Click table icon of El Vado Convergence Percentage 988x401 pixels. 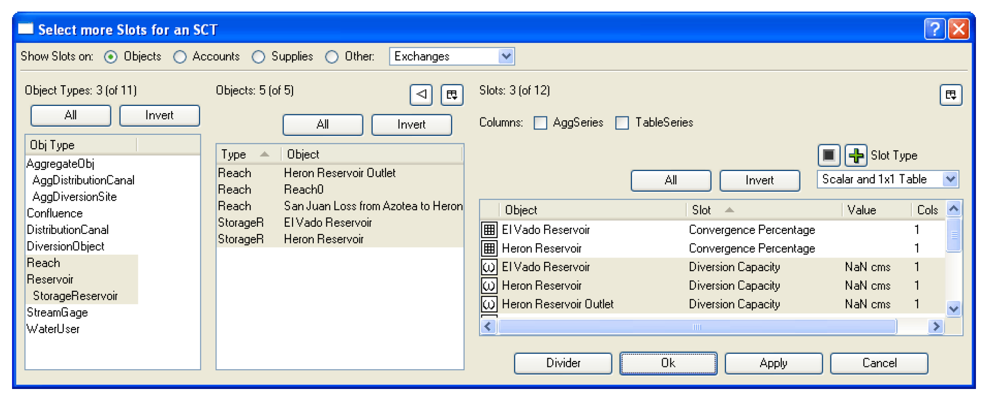click(x=489, y=230)
